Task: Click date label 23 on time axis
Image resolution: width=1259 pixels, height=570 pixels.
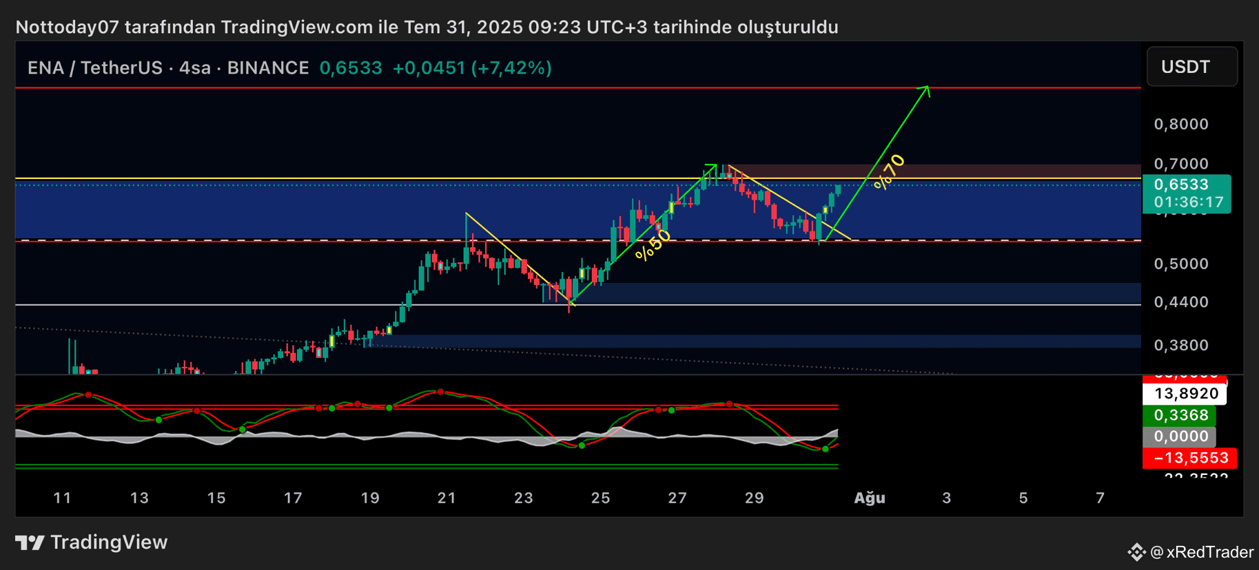Action: click(x=524, y=498)
